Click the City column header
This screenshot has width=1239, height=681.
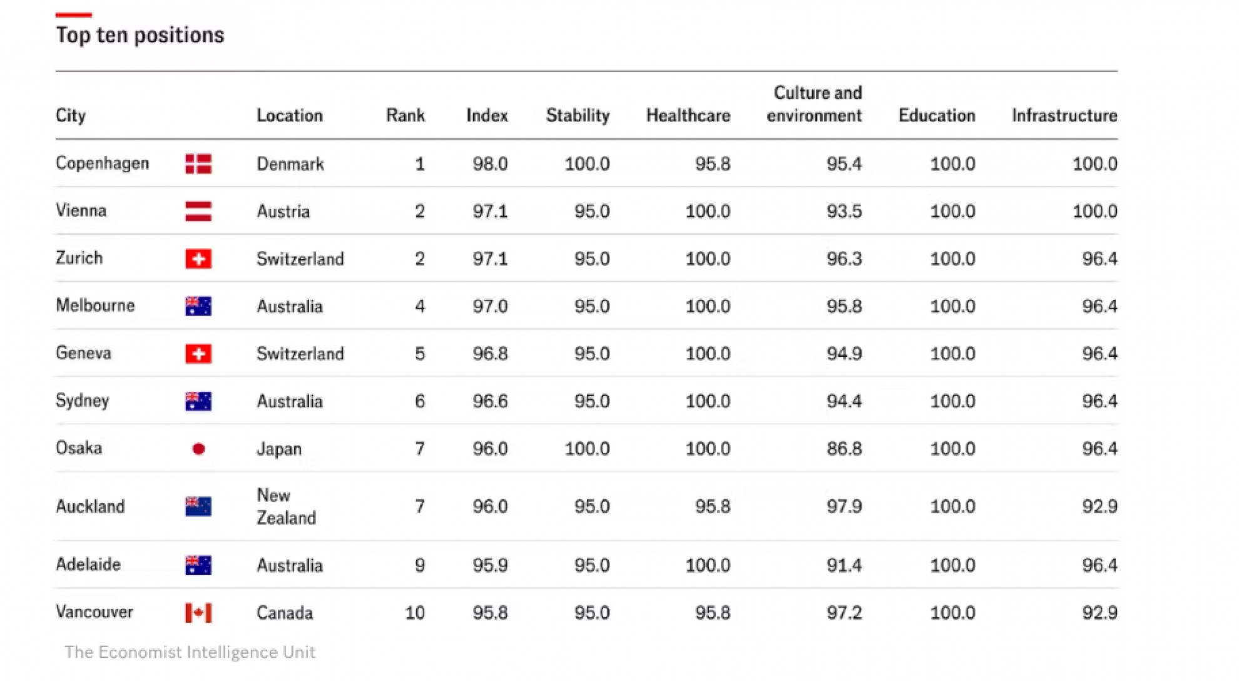[x=71, y=116]
